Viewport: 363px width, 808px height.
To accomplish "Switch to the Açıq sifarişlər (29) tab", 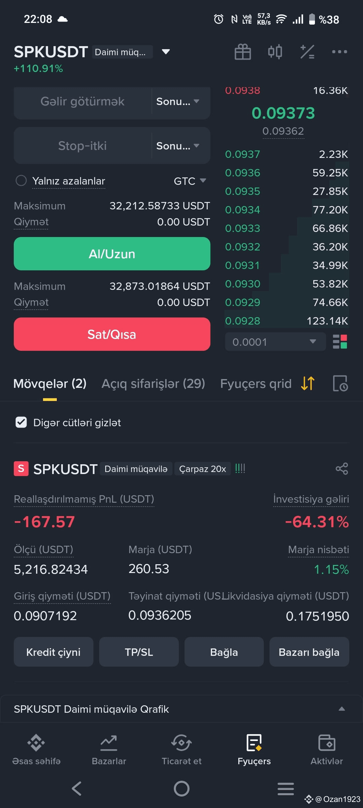I will click(x=153, y=383).
